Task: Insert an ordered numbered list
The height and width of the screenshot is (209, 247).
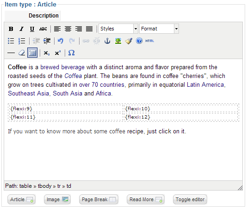Action: click(22, 41)
